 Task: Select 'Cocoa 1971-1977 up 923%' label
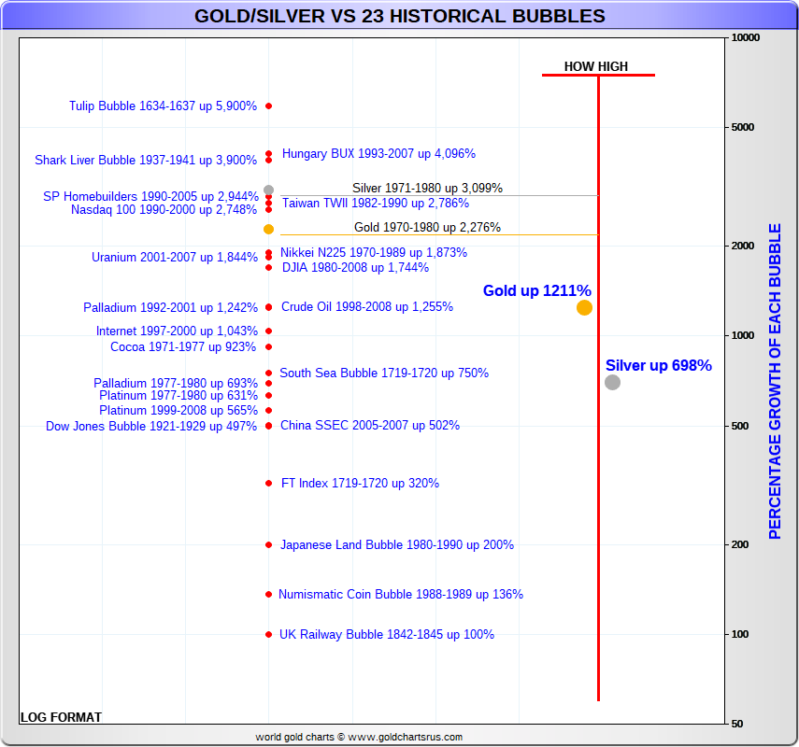pyautogui.click(x=183, y=346)
